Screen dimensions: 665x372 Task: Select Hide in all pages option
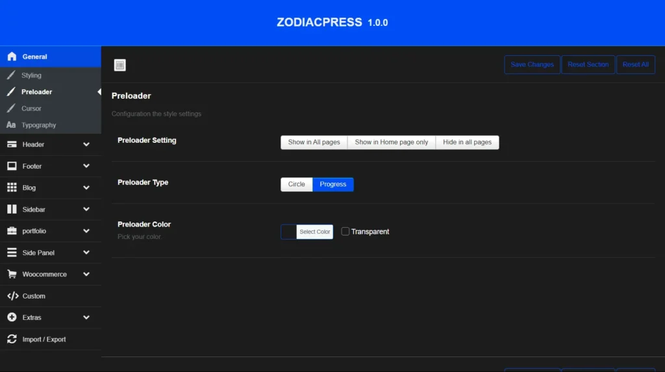click(467, 142)
